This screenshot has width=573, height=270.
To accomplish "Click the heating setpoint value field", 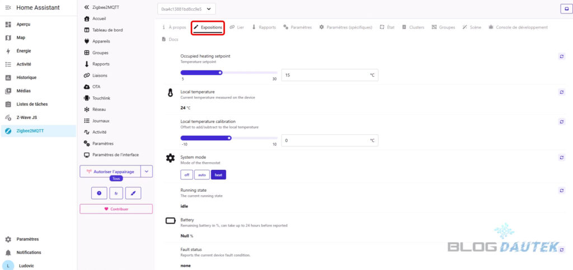I will tap(330, 75).
